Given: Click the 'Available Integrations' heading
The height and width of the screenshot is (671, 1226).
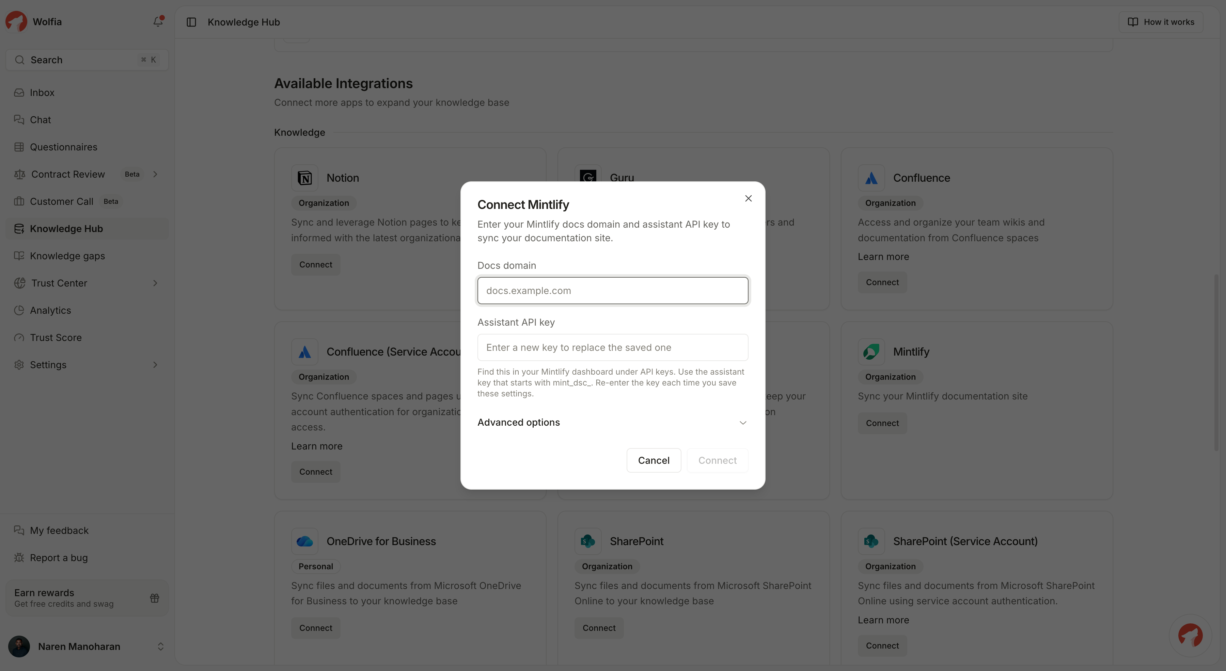Looking at the screenshot, I should pyautogui.click(x=343, y=83).
